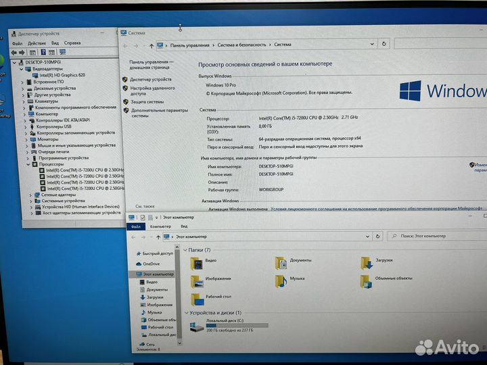Select Очереди печати tree item
This screenshot has width=487, height=365.
[53, 152]
